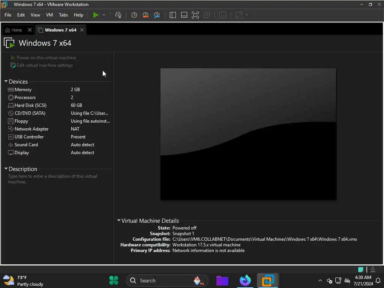Close the Windows 7 x64 tab
This screenshot has height=288, width=384.
coord(82,30)
